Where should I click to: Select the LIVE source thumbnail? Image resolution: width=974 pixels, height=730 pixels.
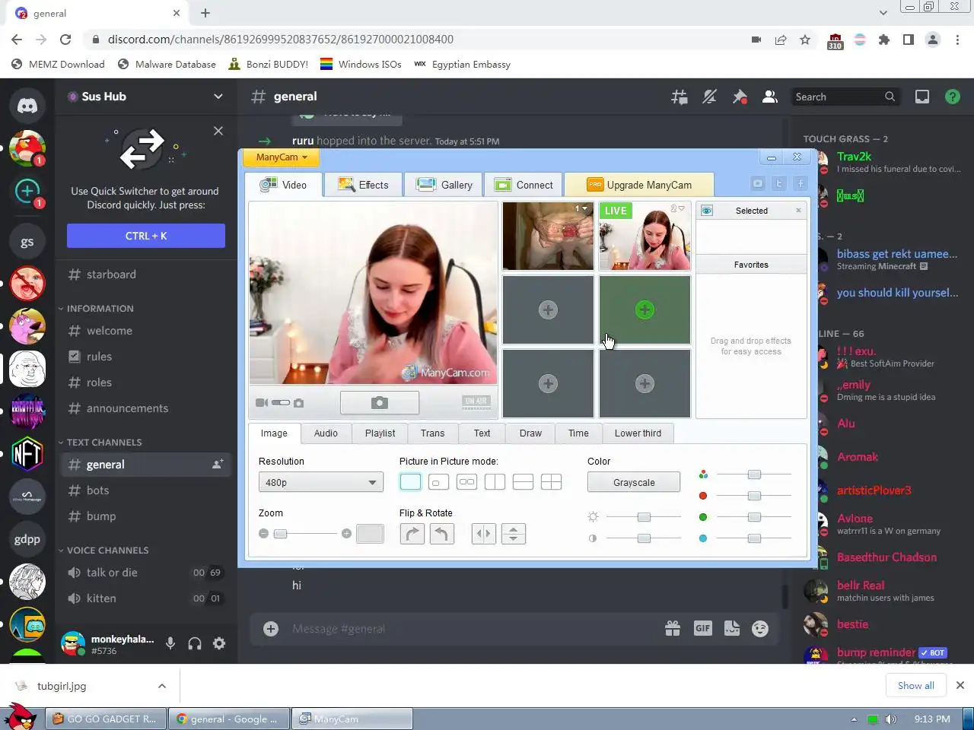tap(645, 236)
